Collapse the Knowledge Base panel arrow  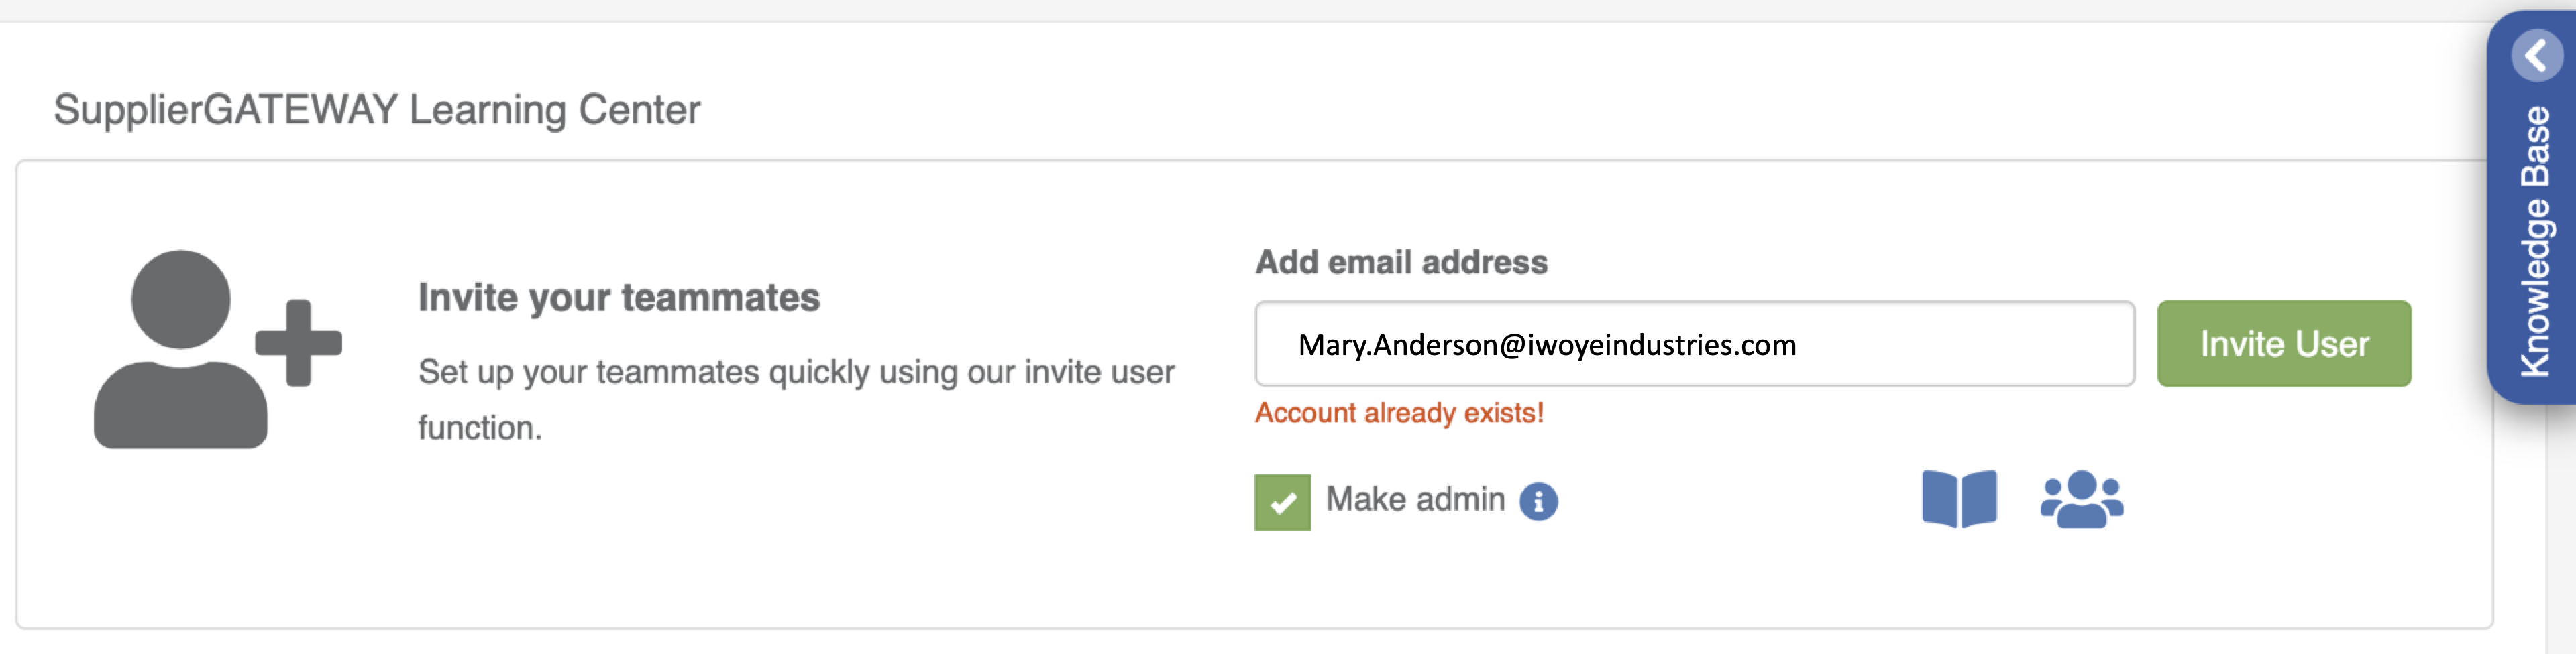click(x=2535, y=56)
